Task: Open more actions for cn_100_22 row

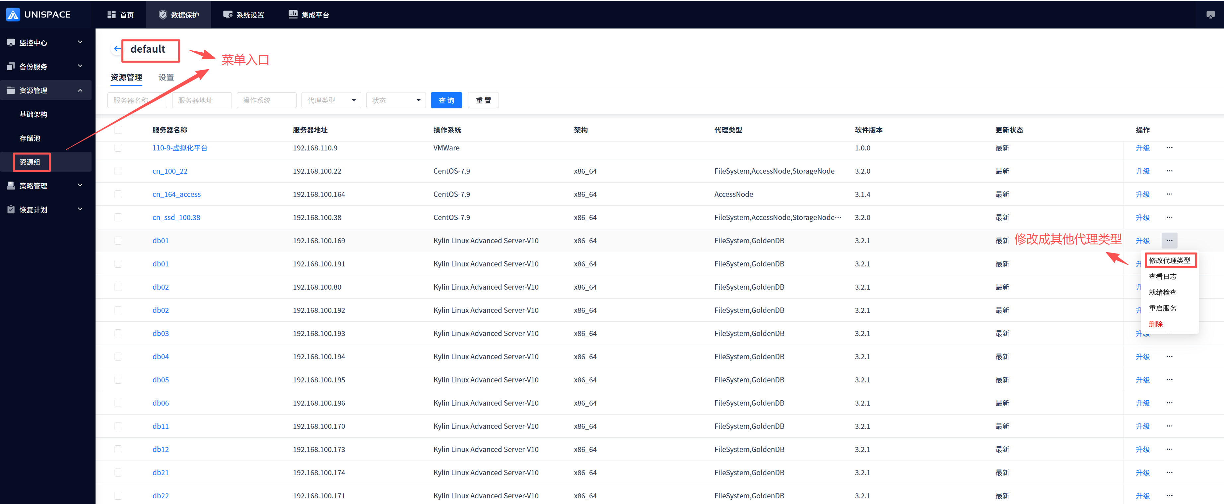Action: pos(1169,171)
